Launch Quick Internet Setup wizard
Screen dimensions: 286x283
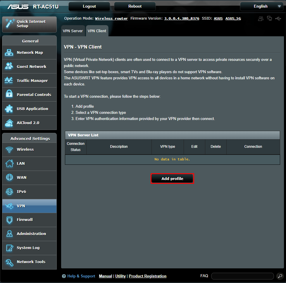coord(29,24)
